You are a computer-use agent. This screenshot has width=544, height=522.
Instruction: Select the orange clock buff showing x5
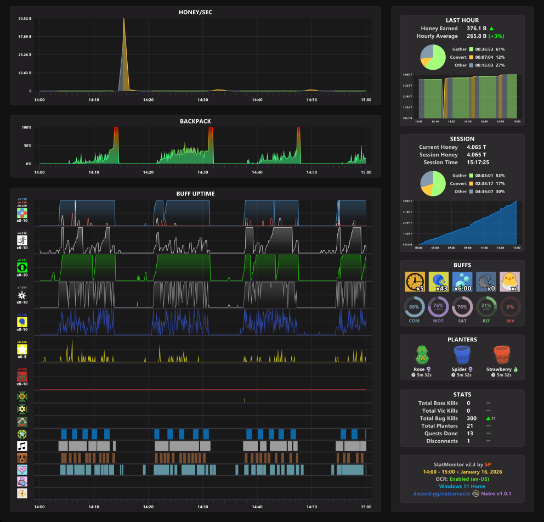(x=415, y=282)
